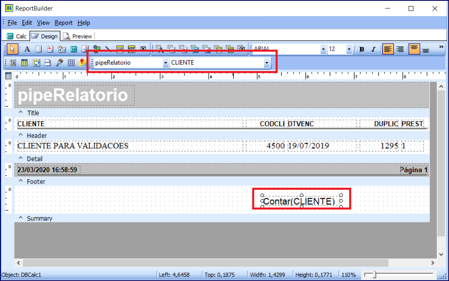This screenshot has height=281, width=449.
Task: Open the Edit menu
Action: point(27,23)
